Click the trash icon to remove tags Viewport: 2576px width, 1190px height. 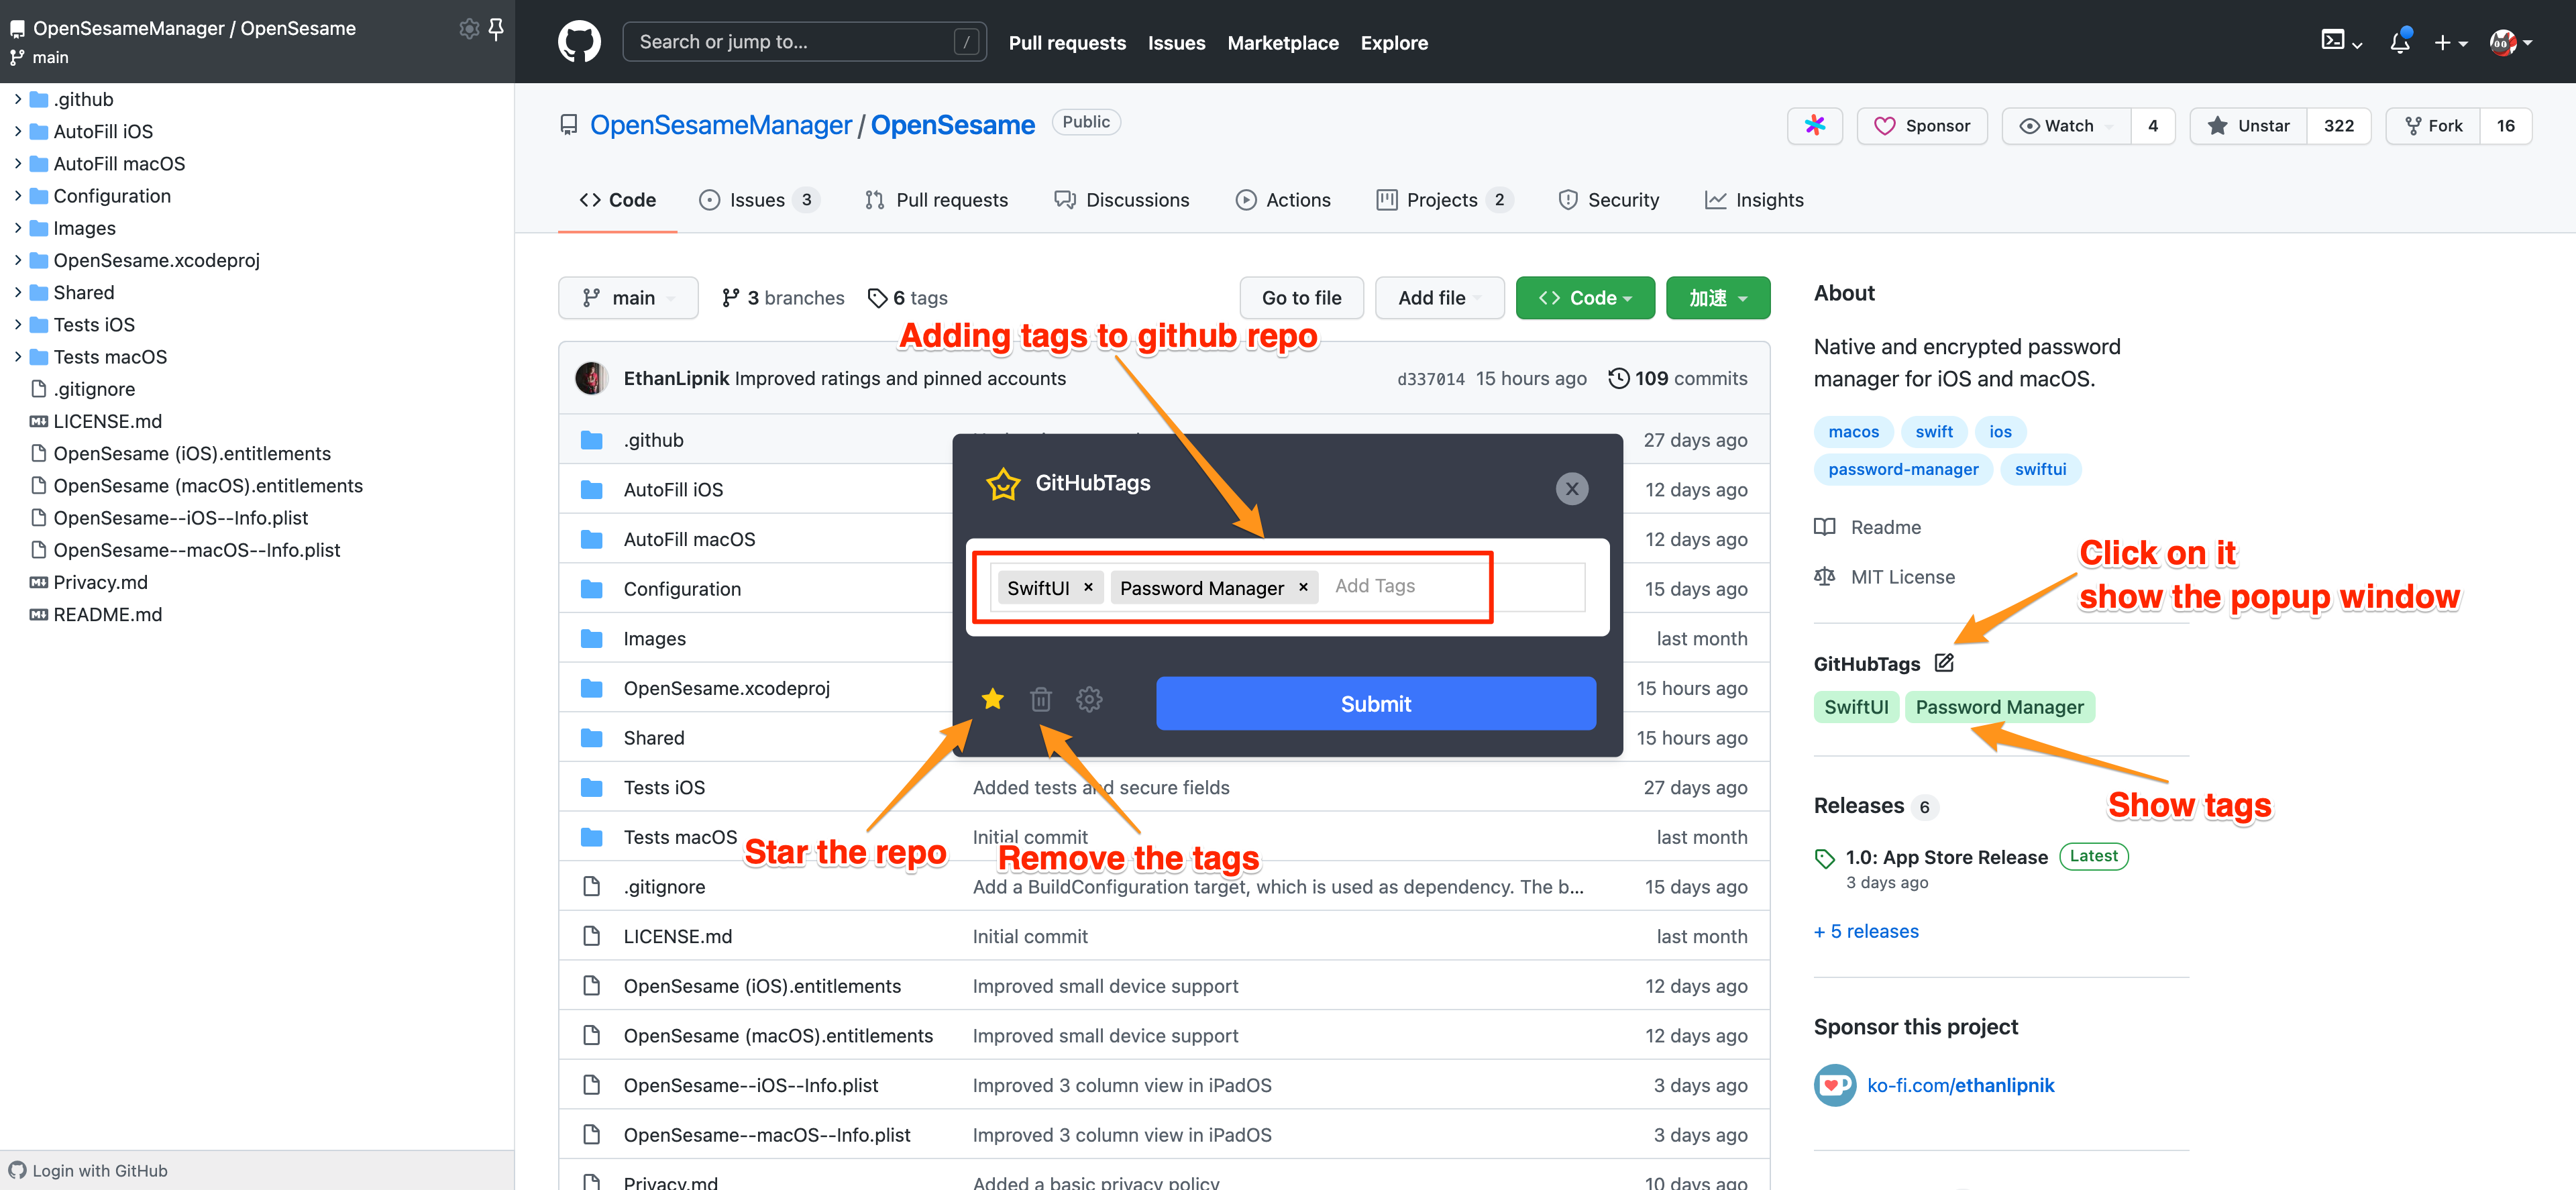tap(1040, 699)
